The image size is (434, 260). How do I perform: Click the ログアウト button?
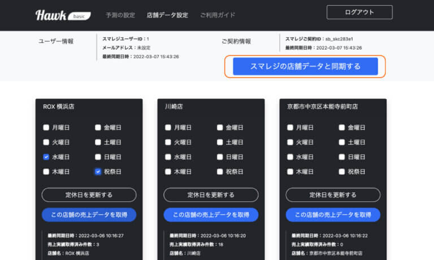[359, 12]
